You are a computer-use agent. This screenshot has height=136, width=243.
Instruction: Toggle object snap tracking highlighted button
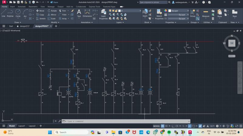click(x=190, y=126)
